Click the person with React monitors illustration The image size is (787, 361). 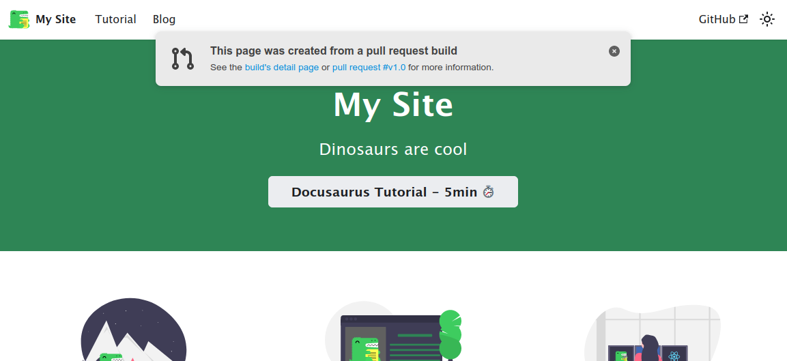653,333
